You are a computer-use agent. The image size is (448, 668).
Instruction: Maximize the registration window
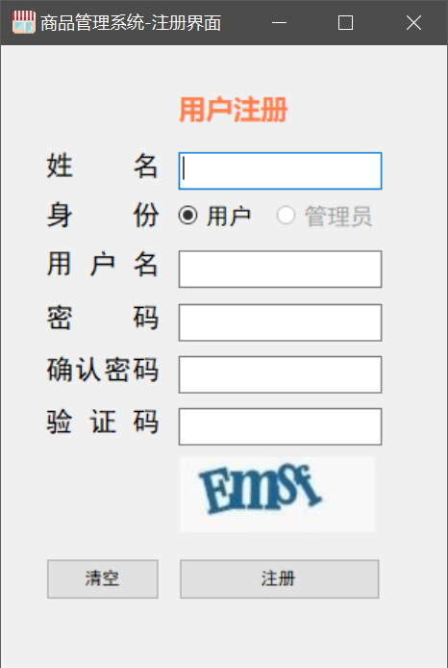coord(345,22)
